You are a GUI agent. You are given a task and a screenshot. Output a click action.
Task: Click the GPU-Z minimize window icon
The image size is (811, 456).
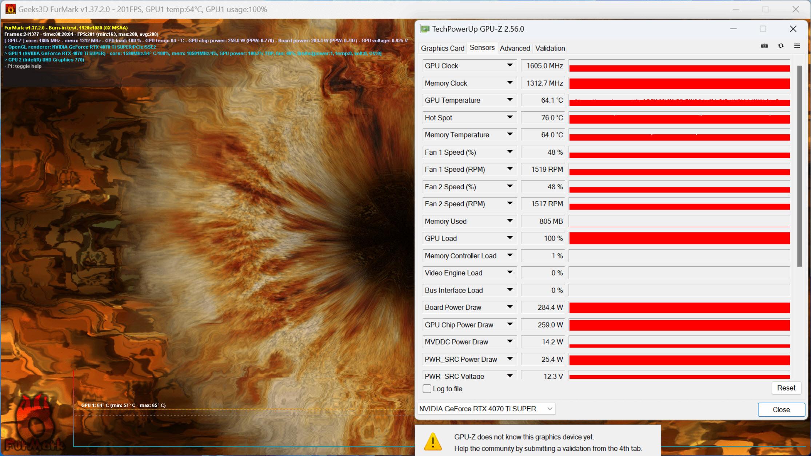[734, 29]
